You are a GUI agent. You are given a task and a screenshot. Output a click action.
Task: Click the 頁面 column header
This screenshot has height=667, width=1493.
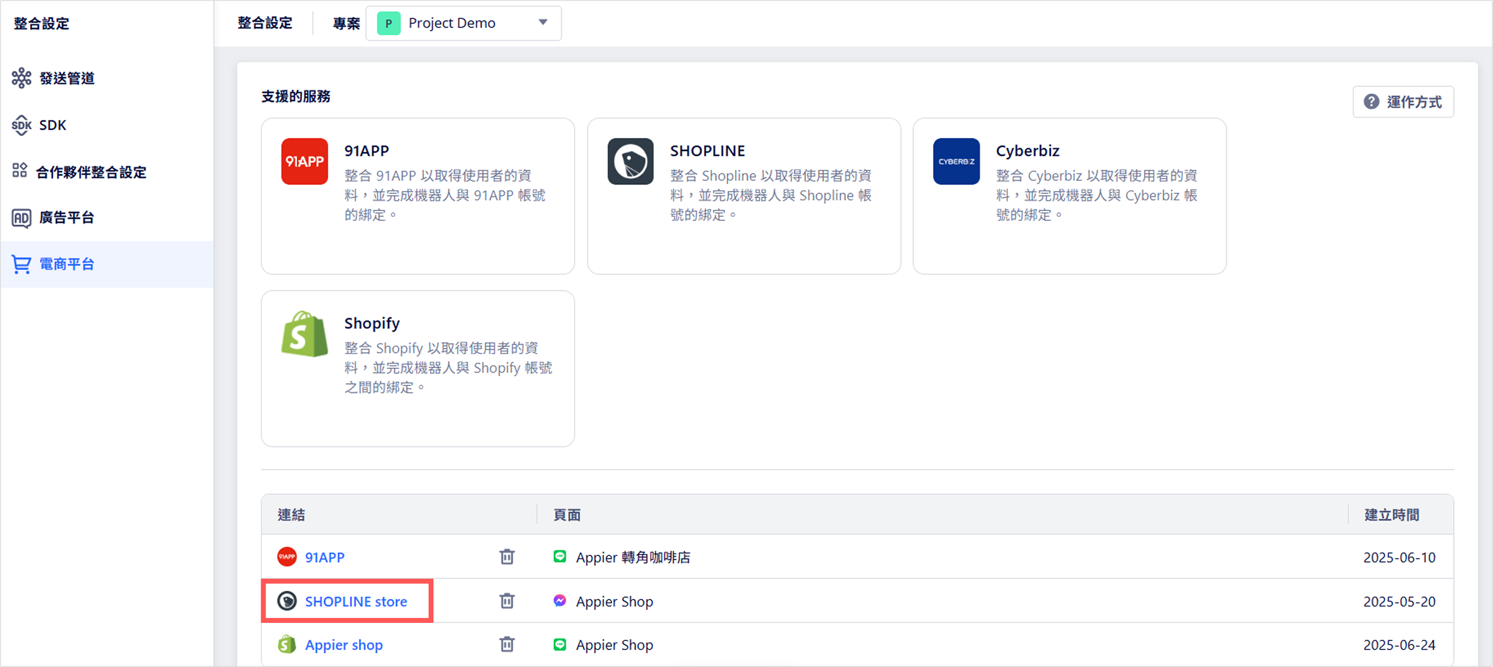[567, 515]
